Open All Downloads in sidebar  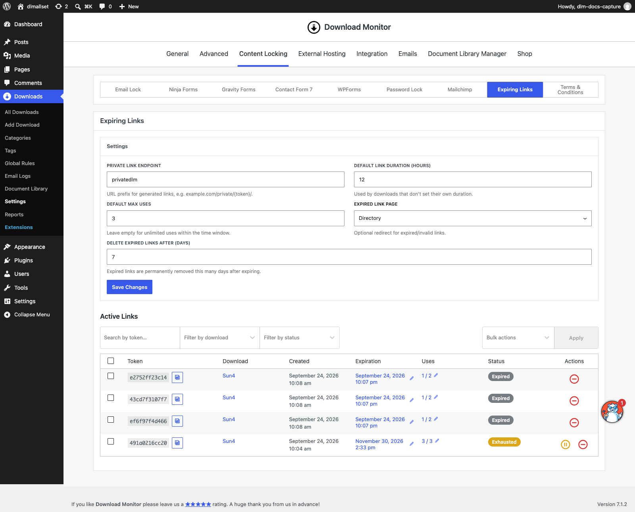[22, 112]
